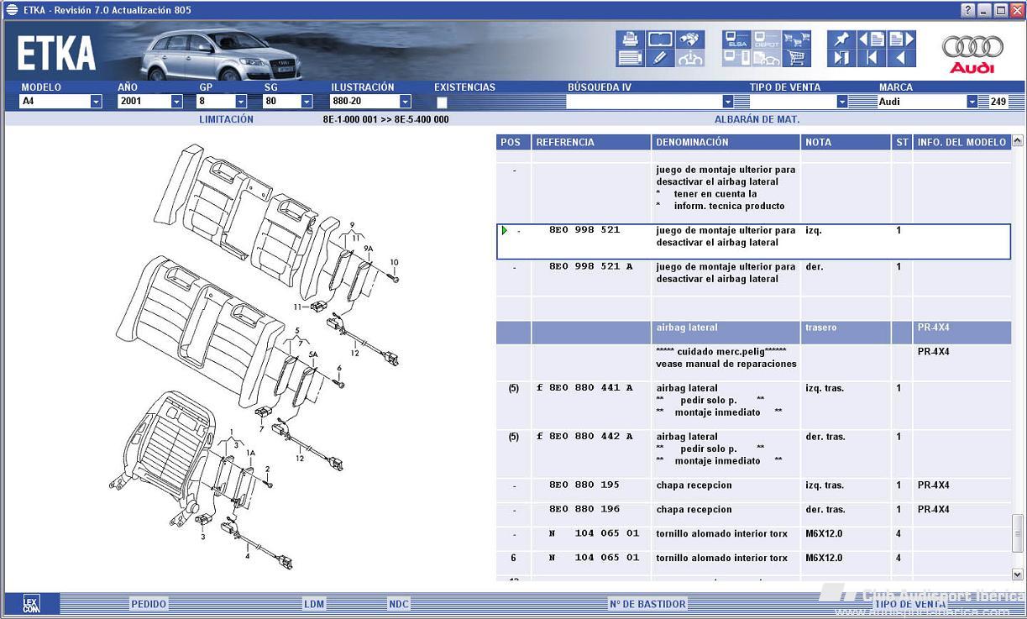Select the 'airbag lateral' trasero header row
Viewport: 1027px width, 619px height.
pyautogui.click(x=753, y=333)
